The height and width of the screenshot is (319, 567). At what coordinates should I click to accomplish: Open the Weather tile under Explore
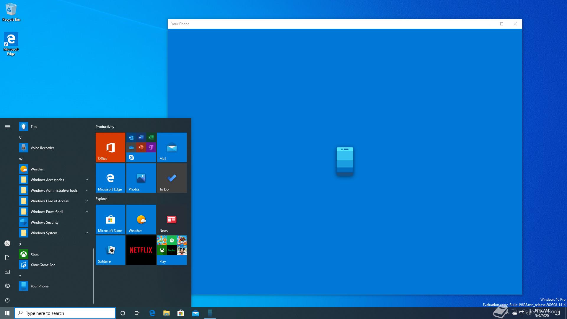click(141, 219)
